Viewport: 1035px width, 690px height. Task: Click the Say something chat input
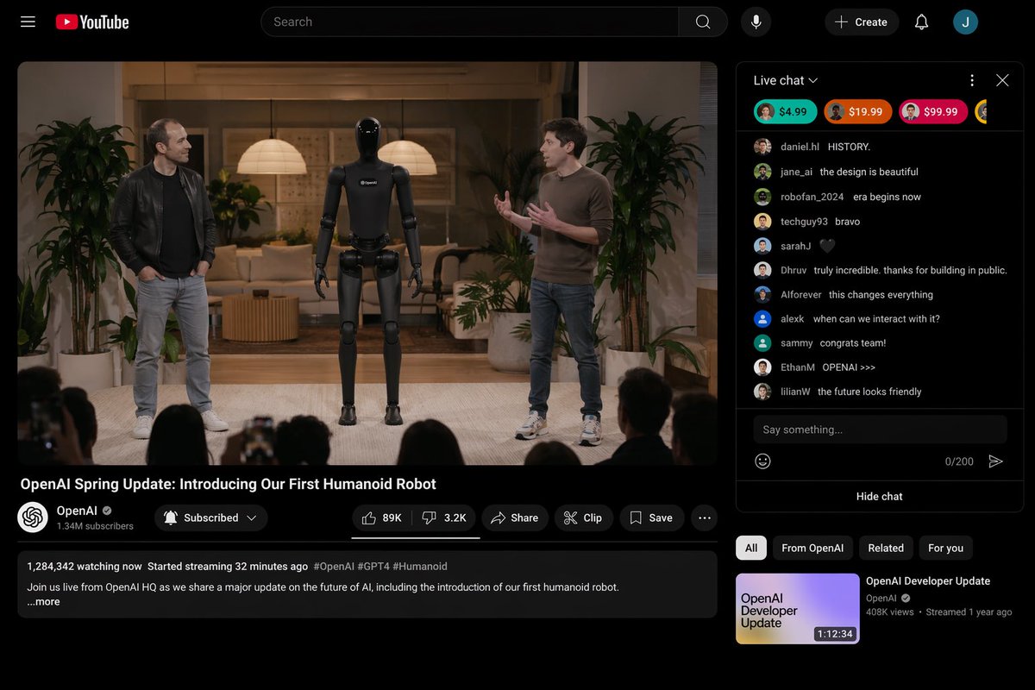click(880, 430)
